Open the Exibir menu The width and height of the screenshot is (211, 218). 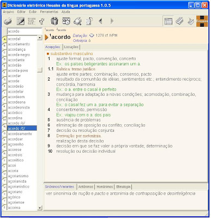[33, 12]
